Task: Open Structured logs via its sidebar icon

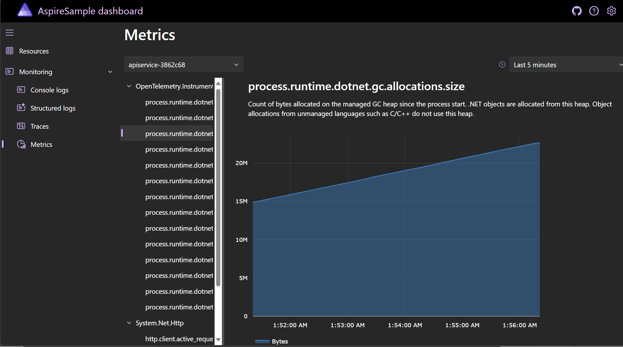Action: point(21,108)
